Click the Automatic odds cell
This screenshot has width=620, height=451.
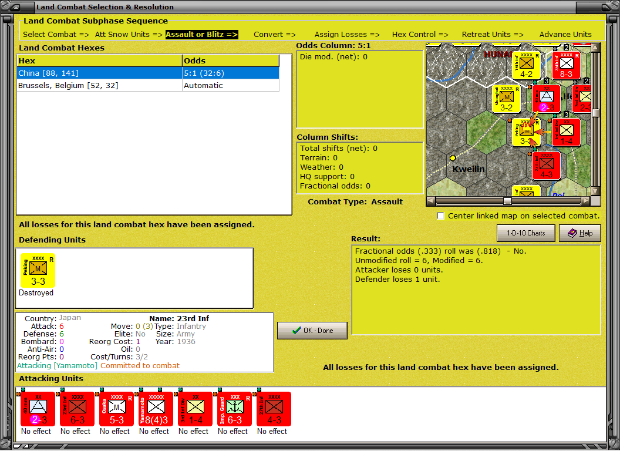point(231,86)
